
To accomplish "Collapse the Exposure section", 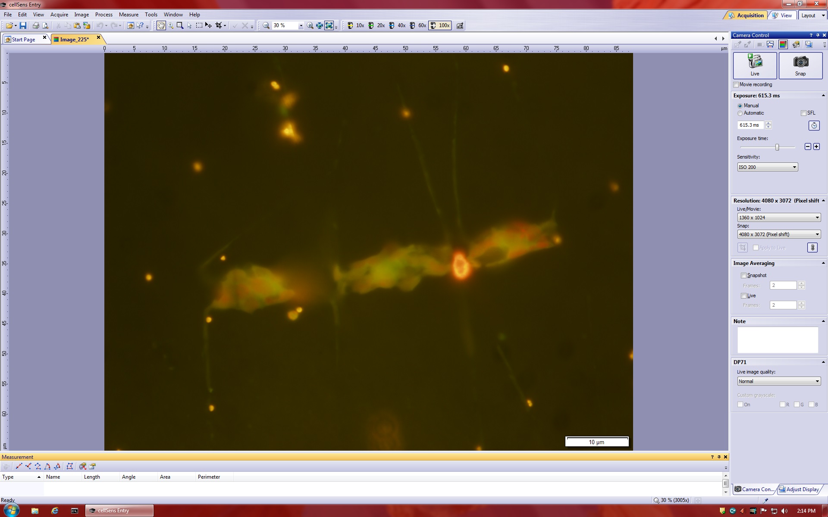I will coord(823,96).
